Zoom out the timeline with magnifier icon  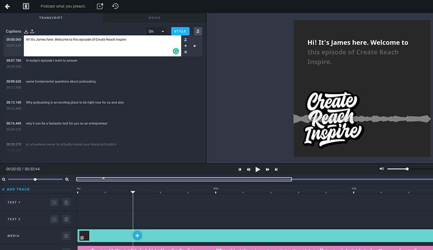click(x=4, y=179)
